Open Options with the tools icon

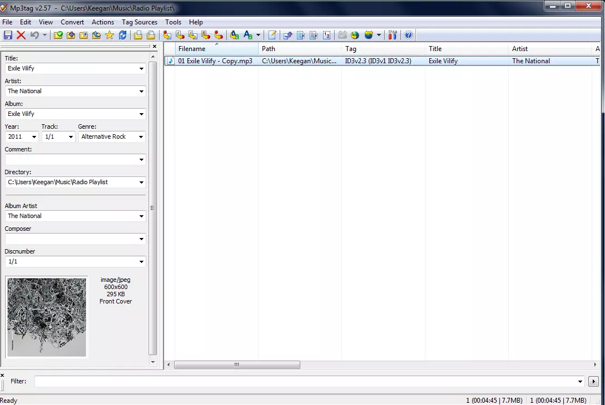coord(393,35)
